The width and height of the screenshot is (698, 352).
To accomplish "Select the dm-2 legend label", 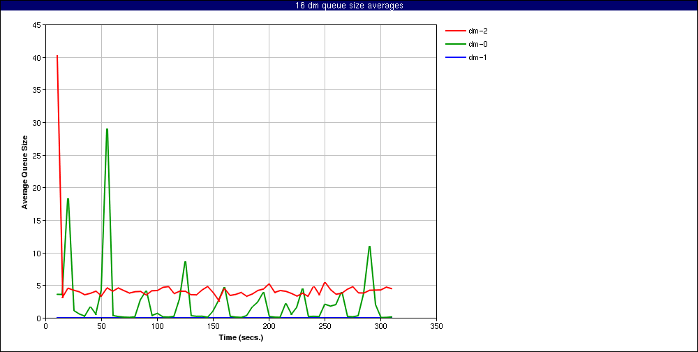I will 477,31.
